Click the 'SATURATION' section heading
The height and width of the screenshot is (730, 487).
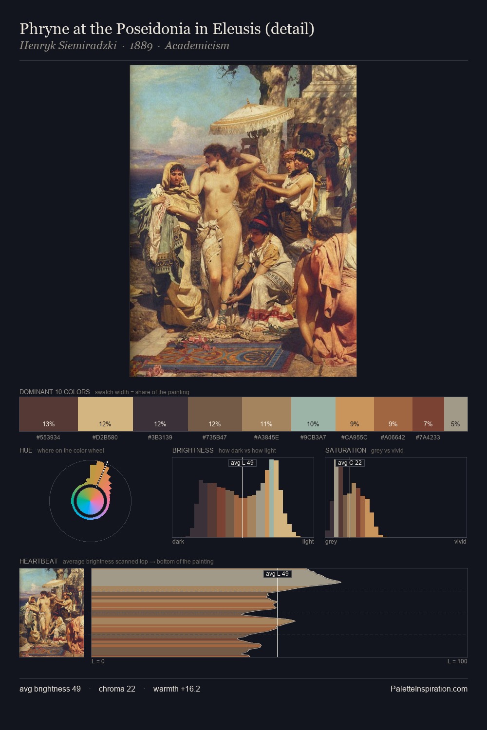346,450
